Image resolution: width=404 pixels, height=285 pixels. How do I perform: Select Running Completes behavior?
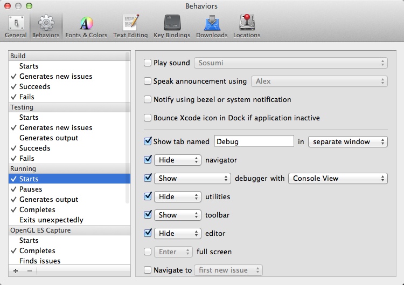69,209
